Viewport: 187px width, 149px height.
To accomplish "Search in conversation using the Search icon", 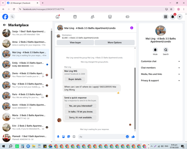I will [x=166, y=50].
